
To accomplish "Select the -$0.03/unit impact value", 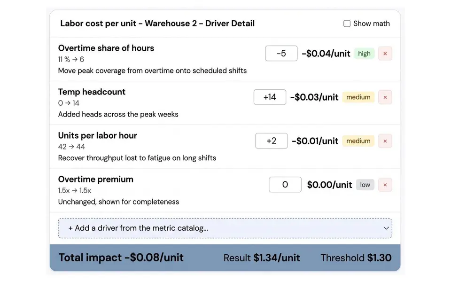I will tap(314, 97).
